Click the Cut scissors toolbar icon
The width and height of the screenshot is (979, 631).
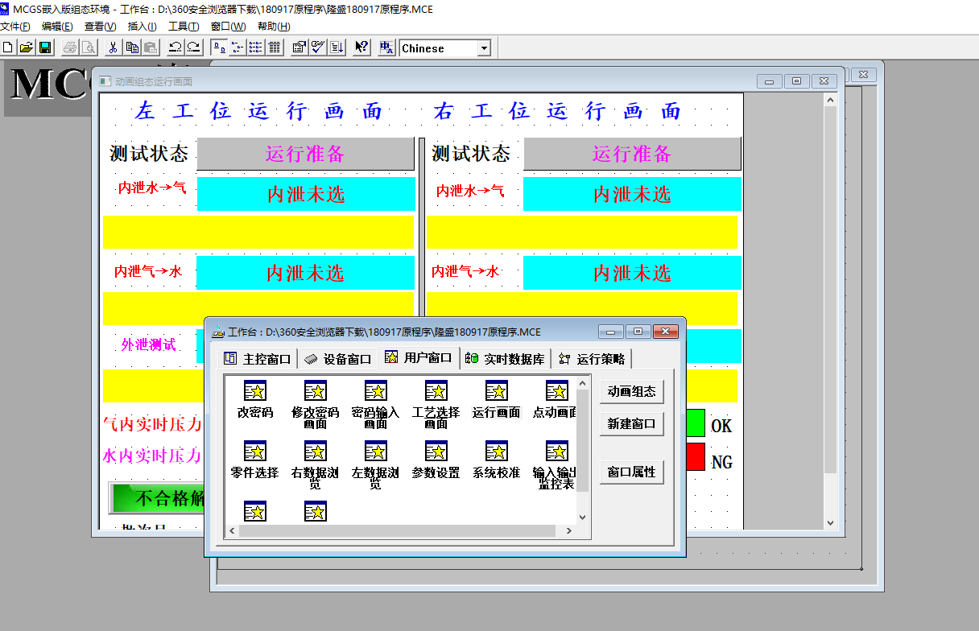113,47
